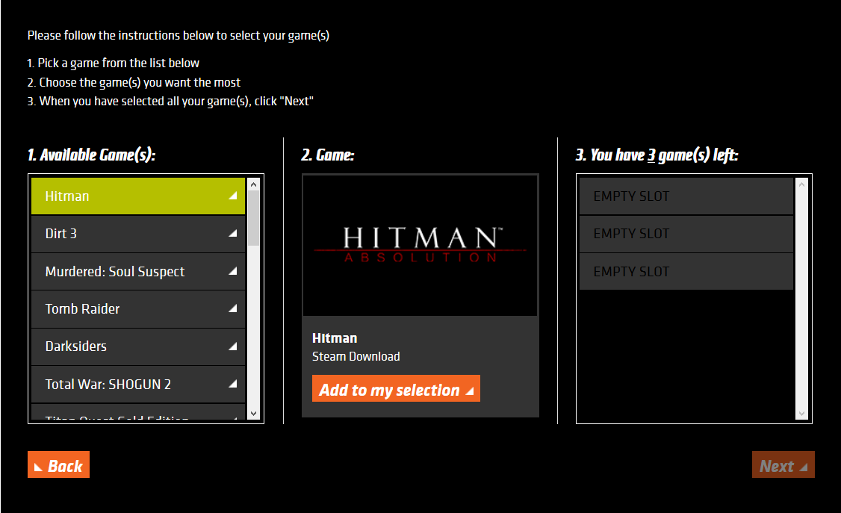The image size is (841, 513).
Task: Select Dirt 3 from the game list
Action: (138, 234)
